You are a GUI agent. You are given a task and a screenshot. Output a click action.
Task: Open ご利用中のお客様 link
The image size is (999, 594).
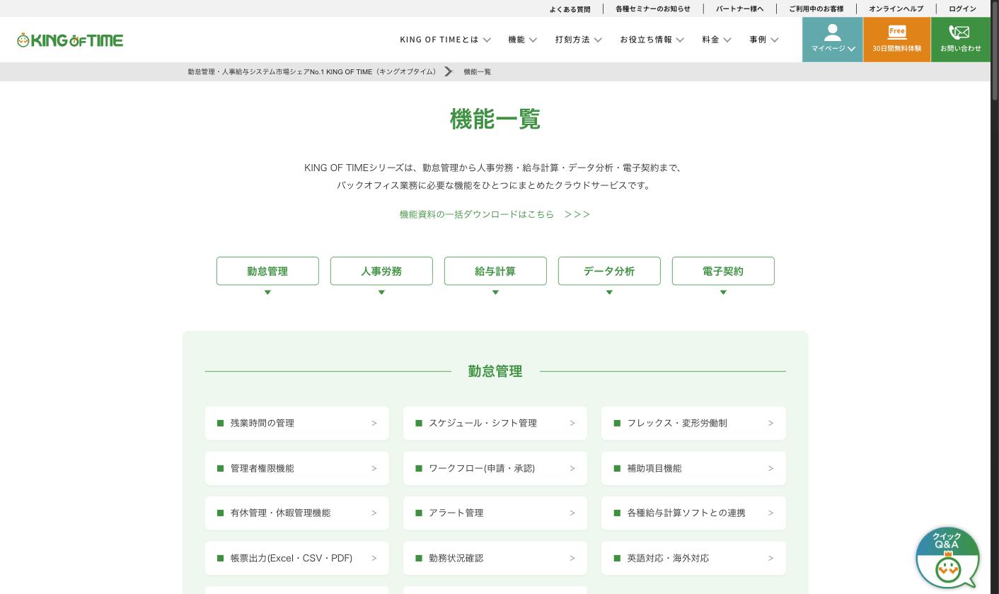[x=816, y=9]
